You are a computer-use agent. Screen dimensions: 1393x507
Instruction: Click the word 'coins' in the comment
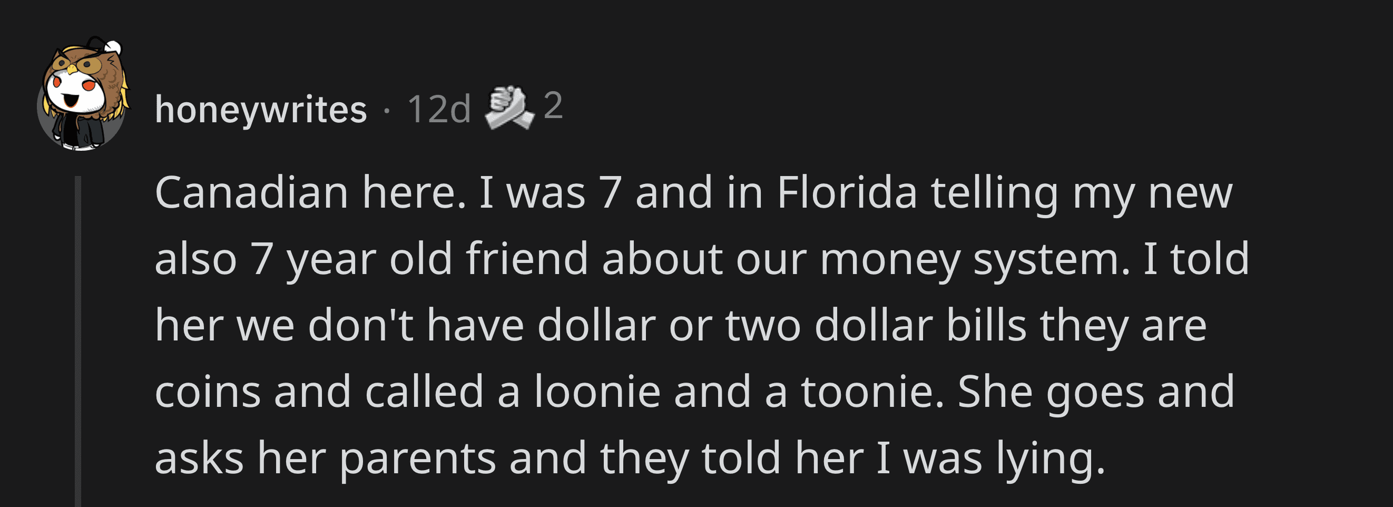(208, 392)
